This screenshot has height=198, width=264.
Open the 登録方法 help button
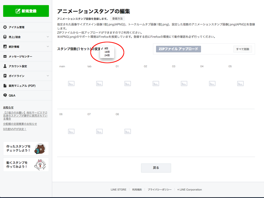tap(117, 19)
